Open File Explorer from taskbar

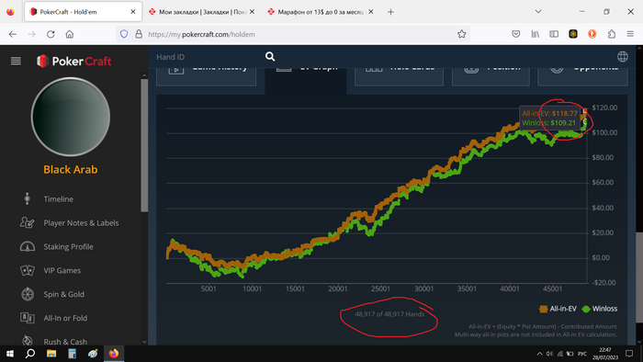[x=51, y=354]
